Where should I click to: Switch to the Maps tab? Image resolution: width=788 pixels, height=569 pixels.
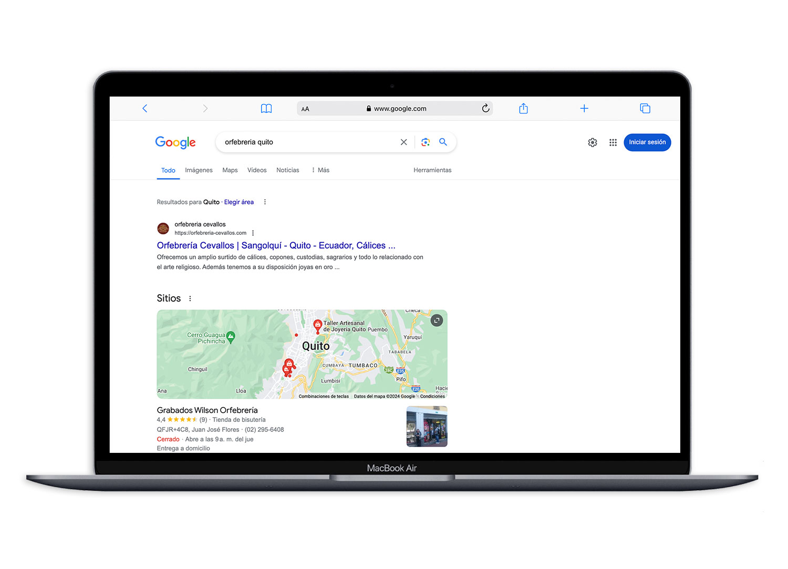pos(230,170)
